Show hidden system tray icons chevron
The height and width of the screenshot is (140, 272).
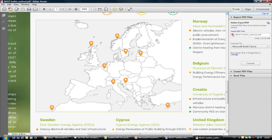click(240, 138)
